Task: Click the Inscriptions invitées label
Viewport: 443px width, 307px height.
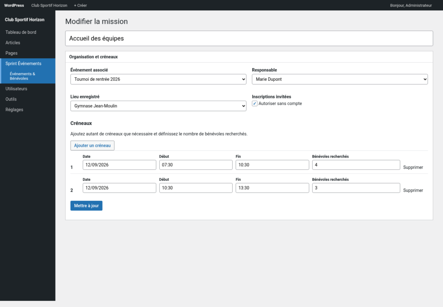Action: (272, 97)
